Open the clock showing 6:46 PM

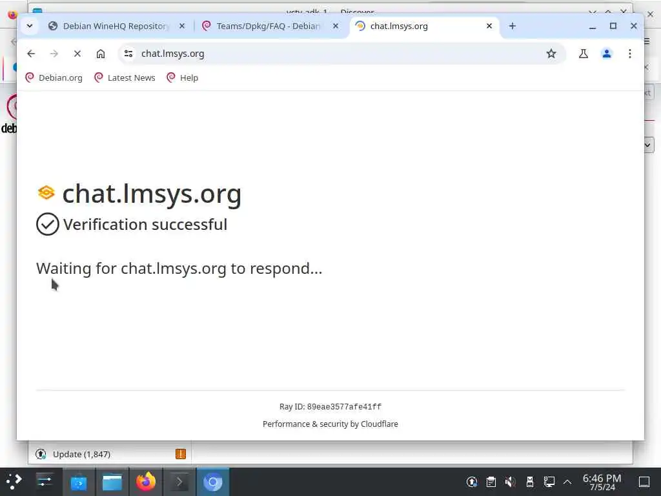602,482
